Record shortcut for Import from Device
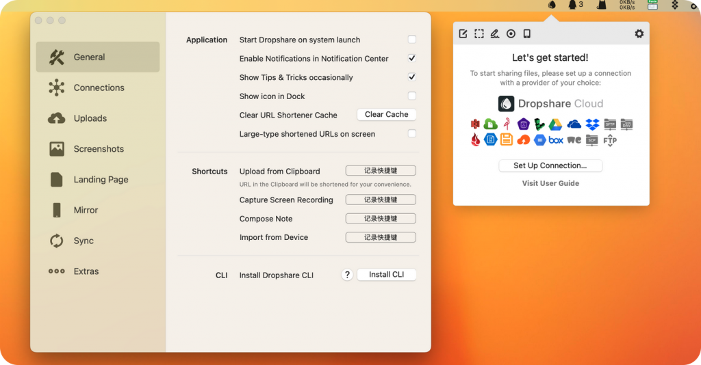Image resolution: width=701 pixels, height=365 pixels. pyautogui.click(x=381, y=237)
